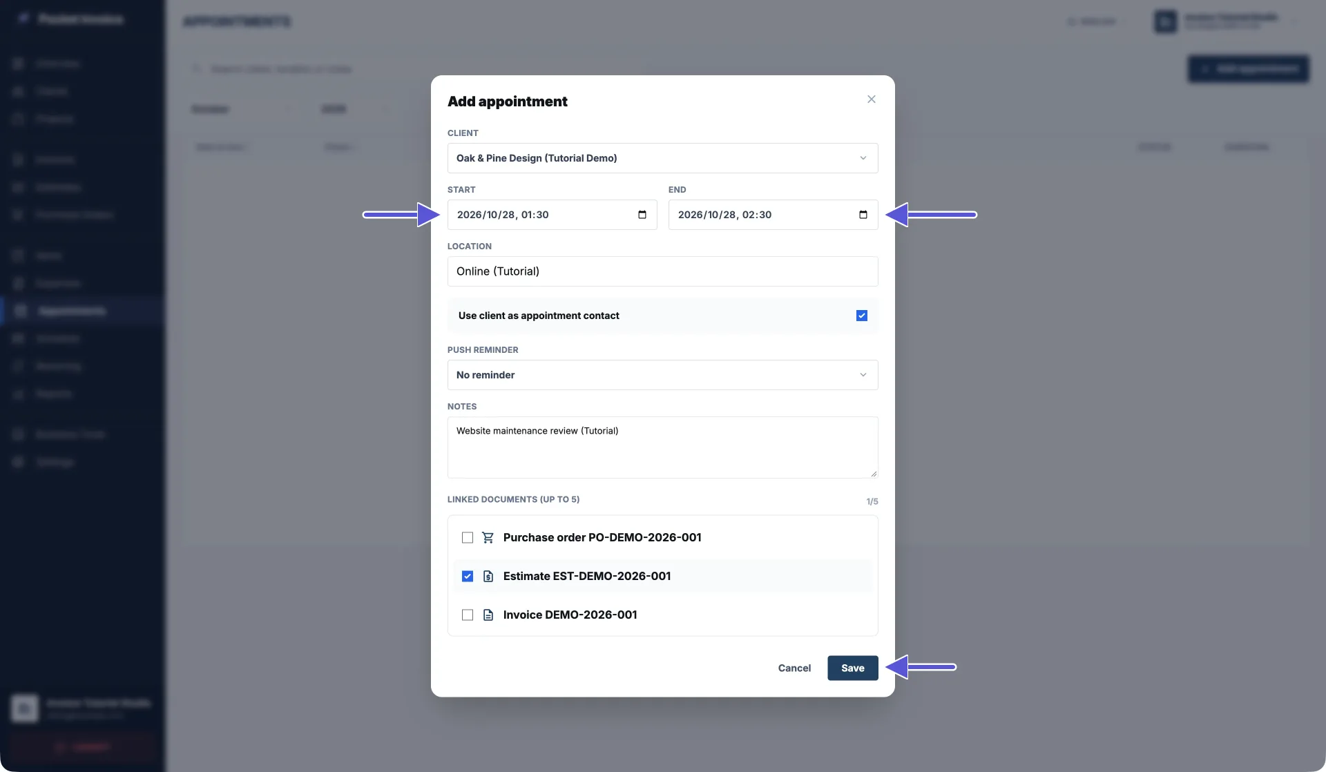
Task: Open the calendar picker in End field
Action: click(x=863, y=215)
